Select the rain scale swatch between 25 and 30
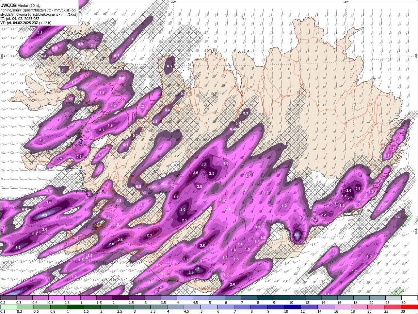 click(393, 307)
